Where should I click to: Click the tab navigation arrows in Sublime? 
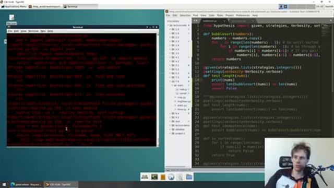pyautogui.click(x=195, y=21)
